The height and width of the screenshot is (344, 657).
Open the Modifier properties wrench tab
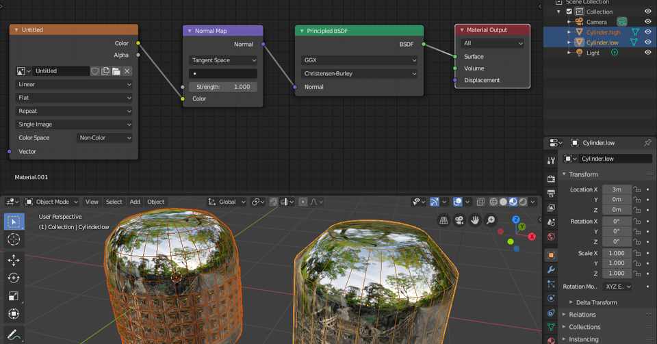551,269
